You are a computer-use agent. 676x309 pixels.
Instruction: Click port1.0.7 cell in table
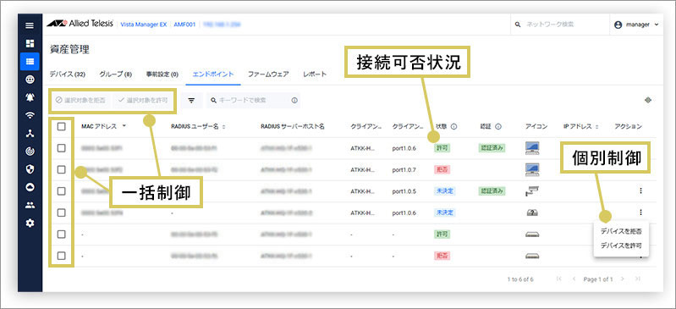404,169
